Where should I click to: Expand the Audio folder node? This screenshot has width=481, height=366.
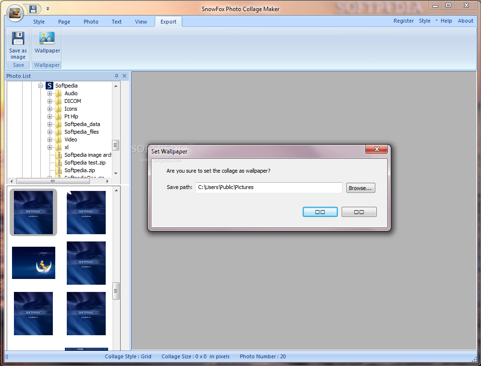click(x=49, y=93)
